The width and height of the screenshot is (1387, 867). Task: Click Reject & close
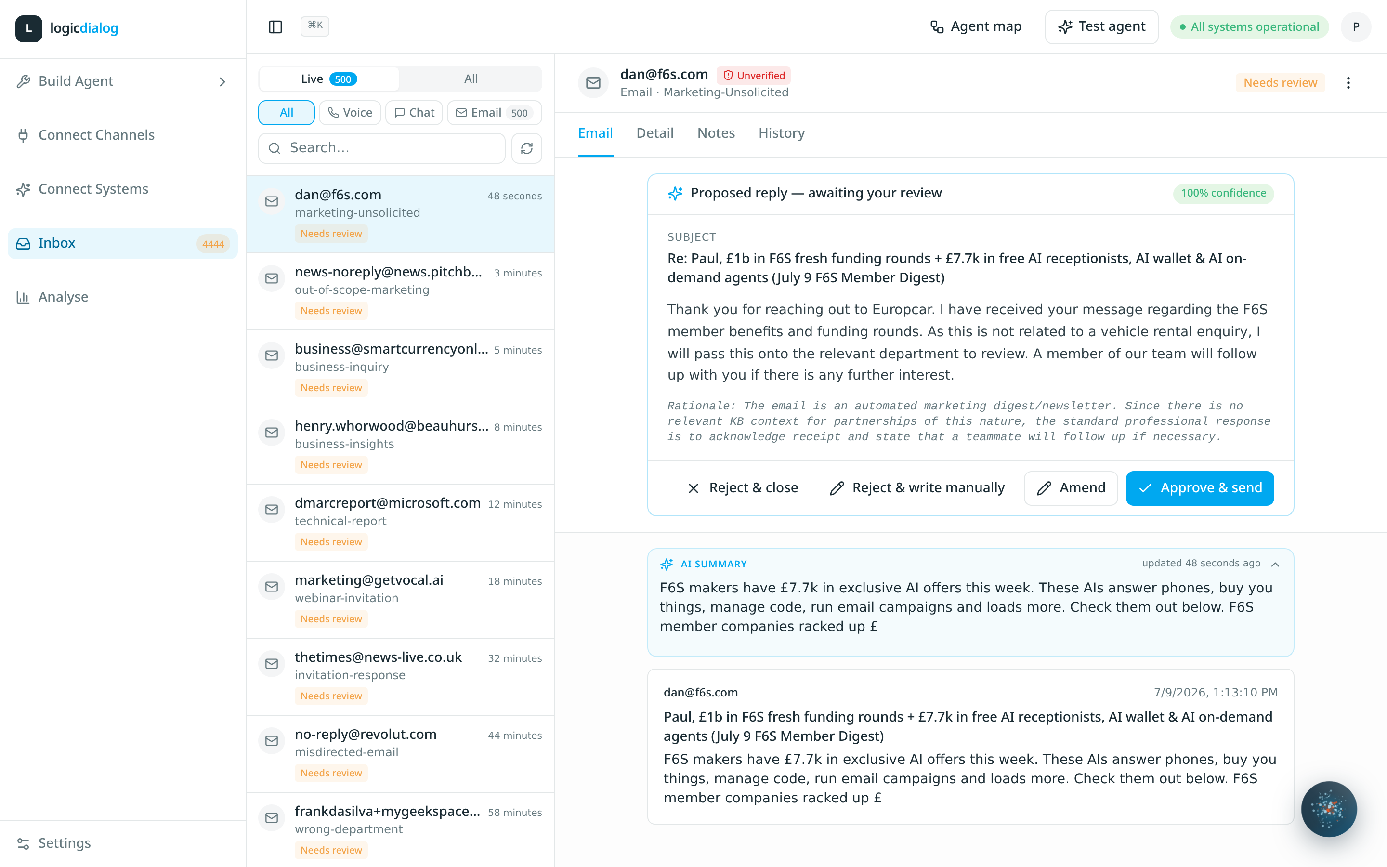click(x=742, y=488)
